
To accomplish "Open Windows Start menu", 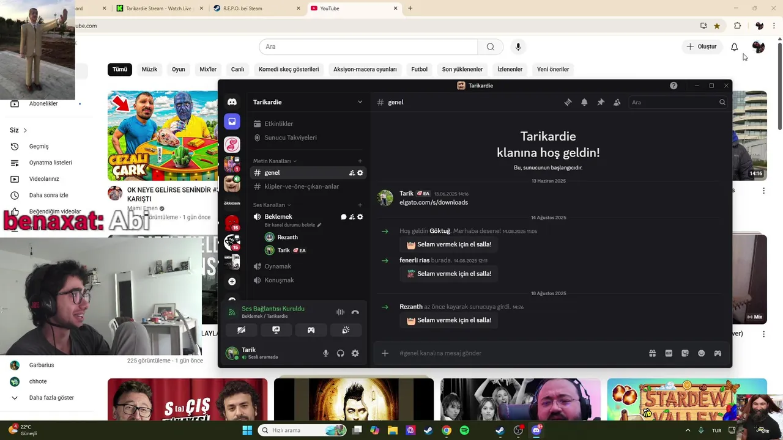I will point(247,430).
